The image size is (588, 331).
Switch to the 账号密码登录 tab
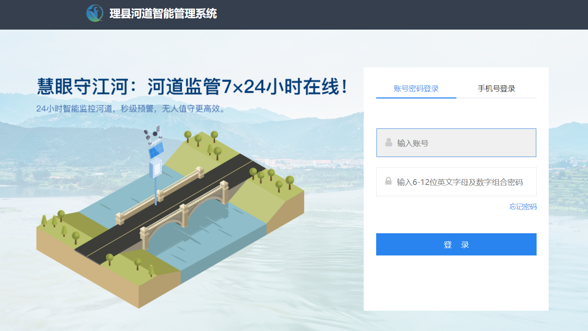416,89
